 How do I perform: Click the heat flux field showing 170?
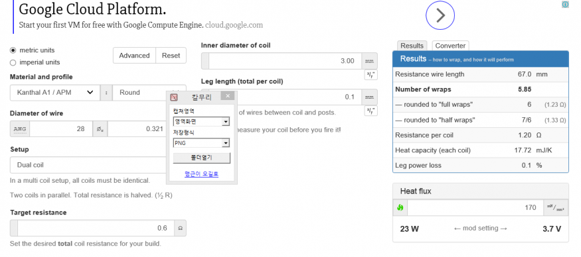click(475, 207)
